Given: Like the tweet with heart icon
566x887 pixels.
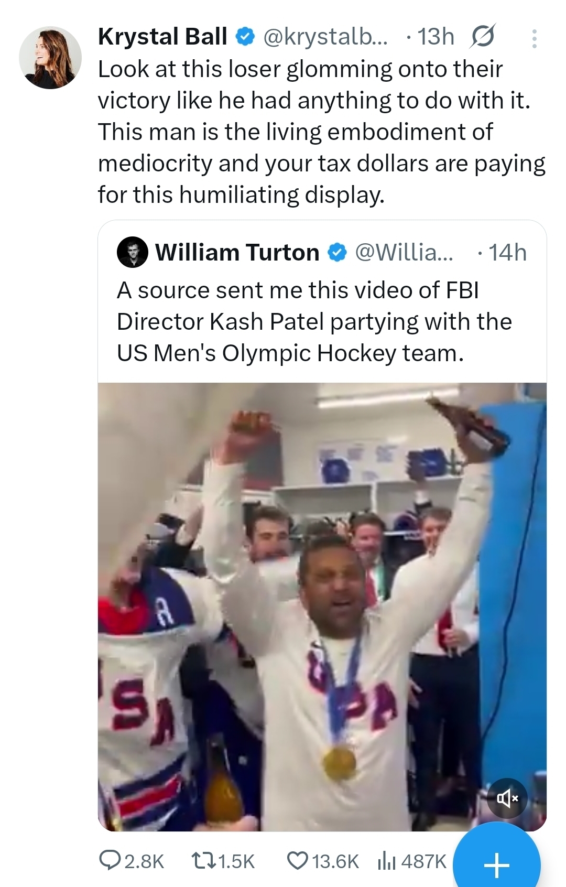Looking at the screenshot, I should (x=298, y=861).
